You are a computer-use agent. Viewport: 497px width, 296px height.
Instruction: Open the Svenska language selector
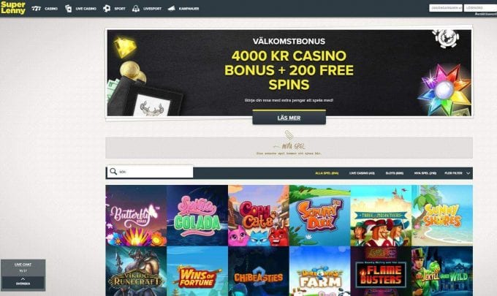click(x=23, y=284)
